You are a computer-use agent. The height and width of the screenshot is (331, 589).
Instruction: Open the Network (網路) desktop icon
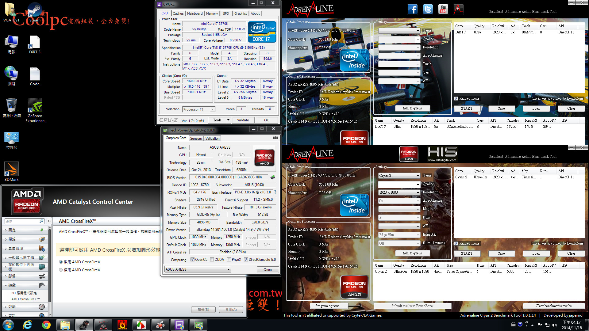tap(11, 76)
